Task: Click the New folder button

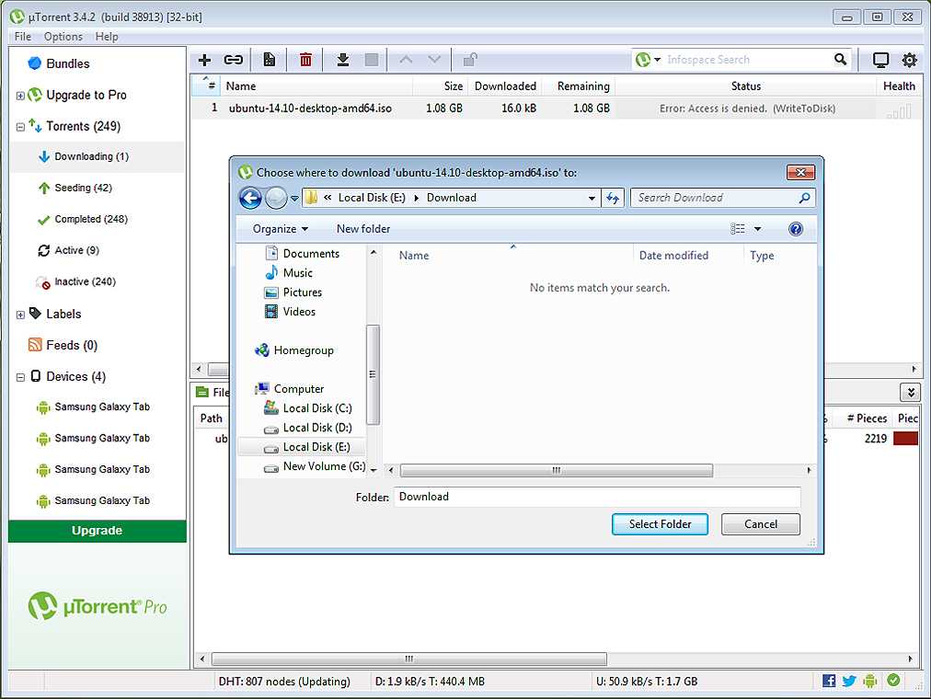Action: (363, 229)
